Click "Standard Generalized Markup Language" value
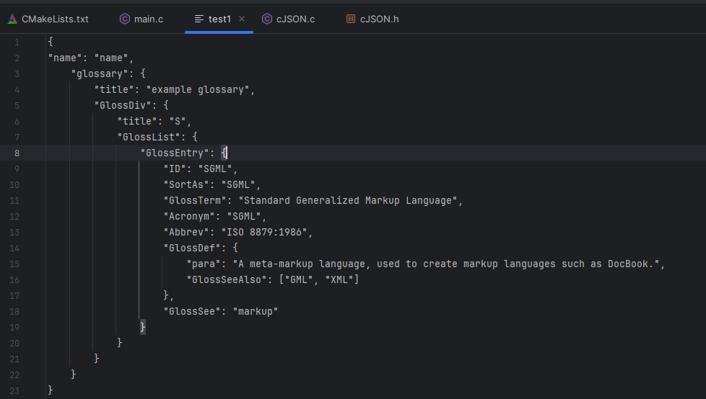Screen dimensions: 706x399 tap(348, 200)
